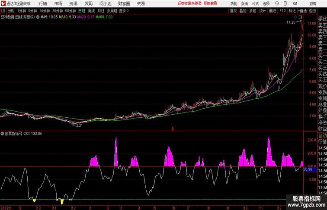
Task: Open the 行情 menu
Action: tap(43, 3)
